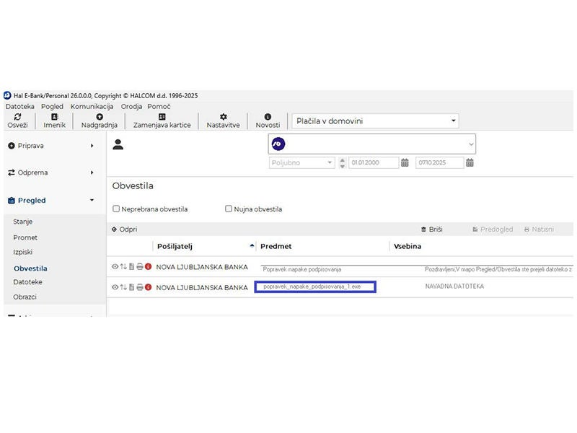The height and width of the screenshot is (433, 577).
Task: Open the Komunikacija menu
Action: pos(92,106)
